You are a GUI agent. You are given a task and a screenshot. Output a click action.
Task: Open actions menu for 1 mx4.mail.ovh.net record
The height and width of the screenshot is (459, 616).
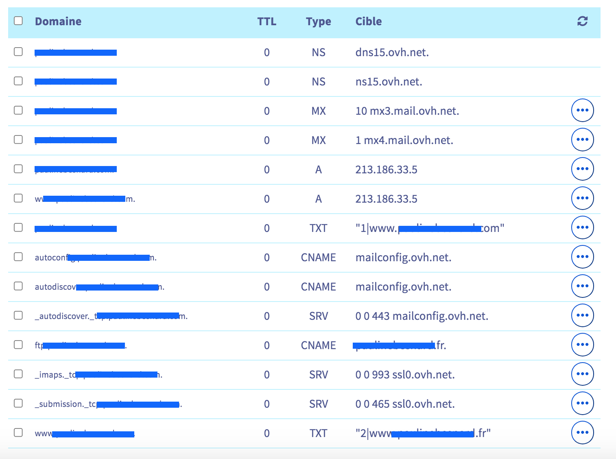click(582, 140)
